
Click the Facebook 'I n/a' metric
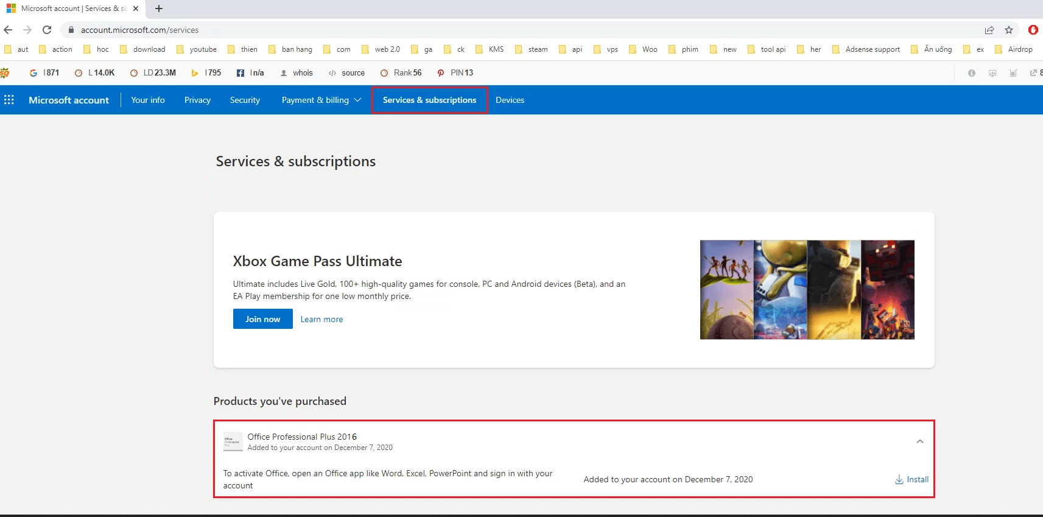(x=250, y=72)
